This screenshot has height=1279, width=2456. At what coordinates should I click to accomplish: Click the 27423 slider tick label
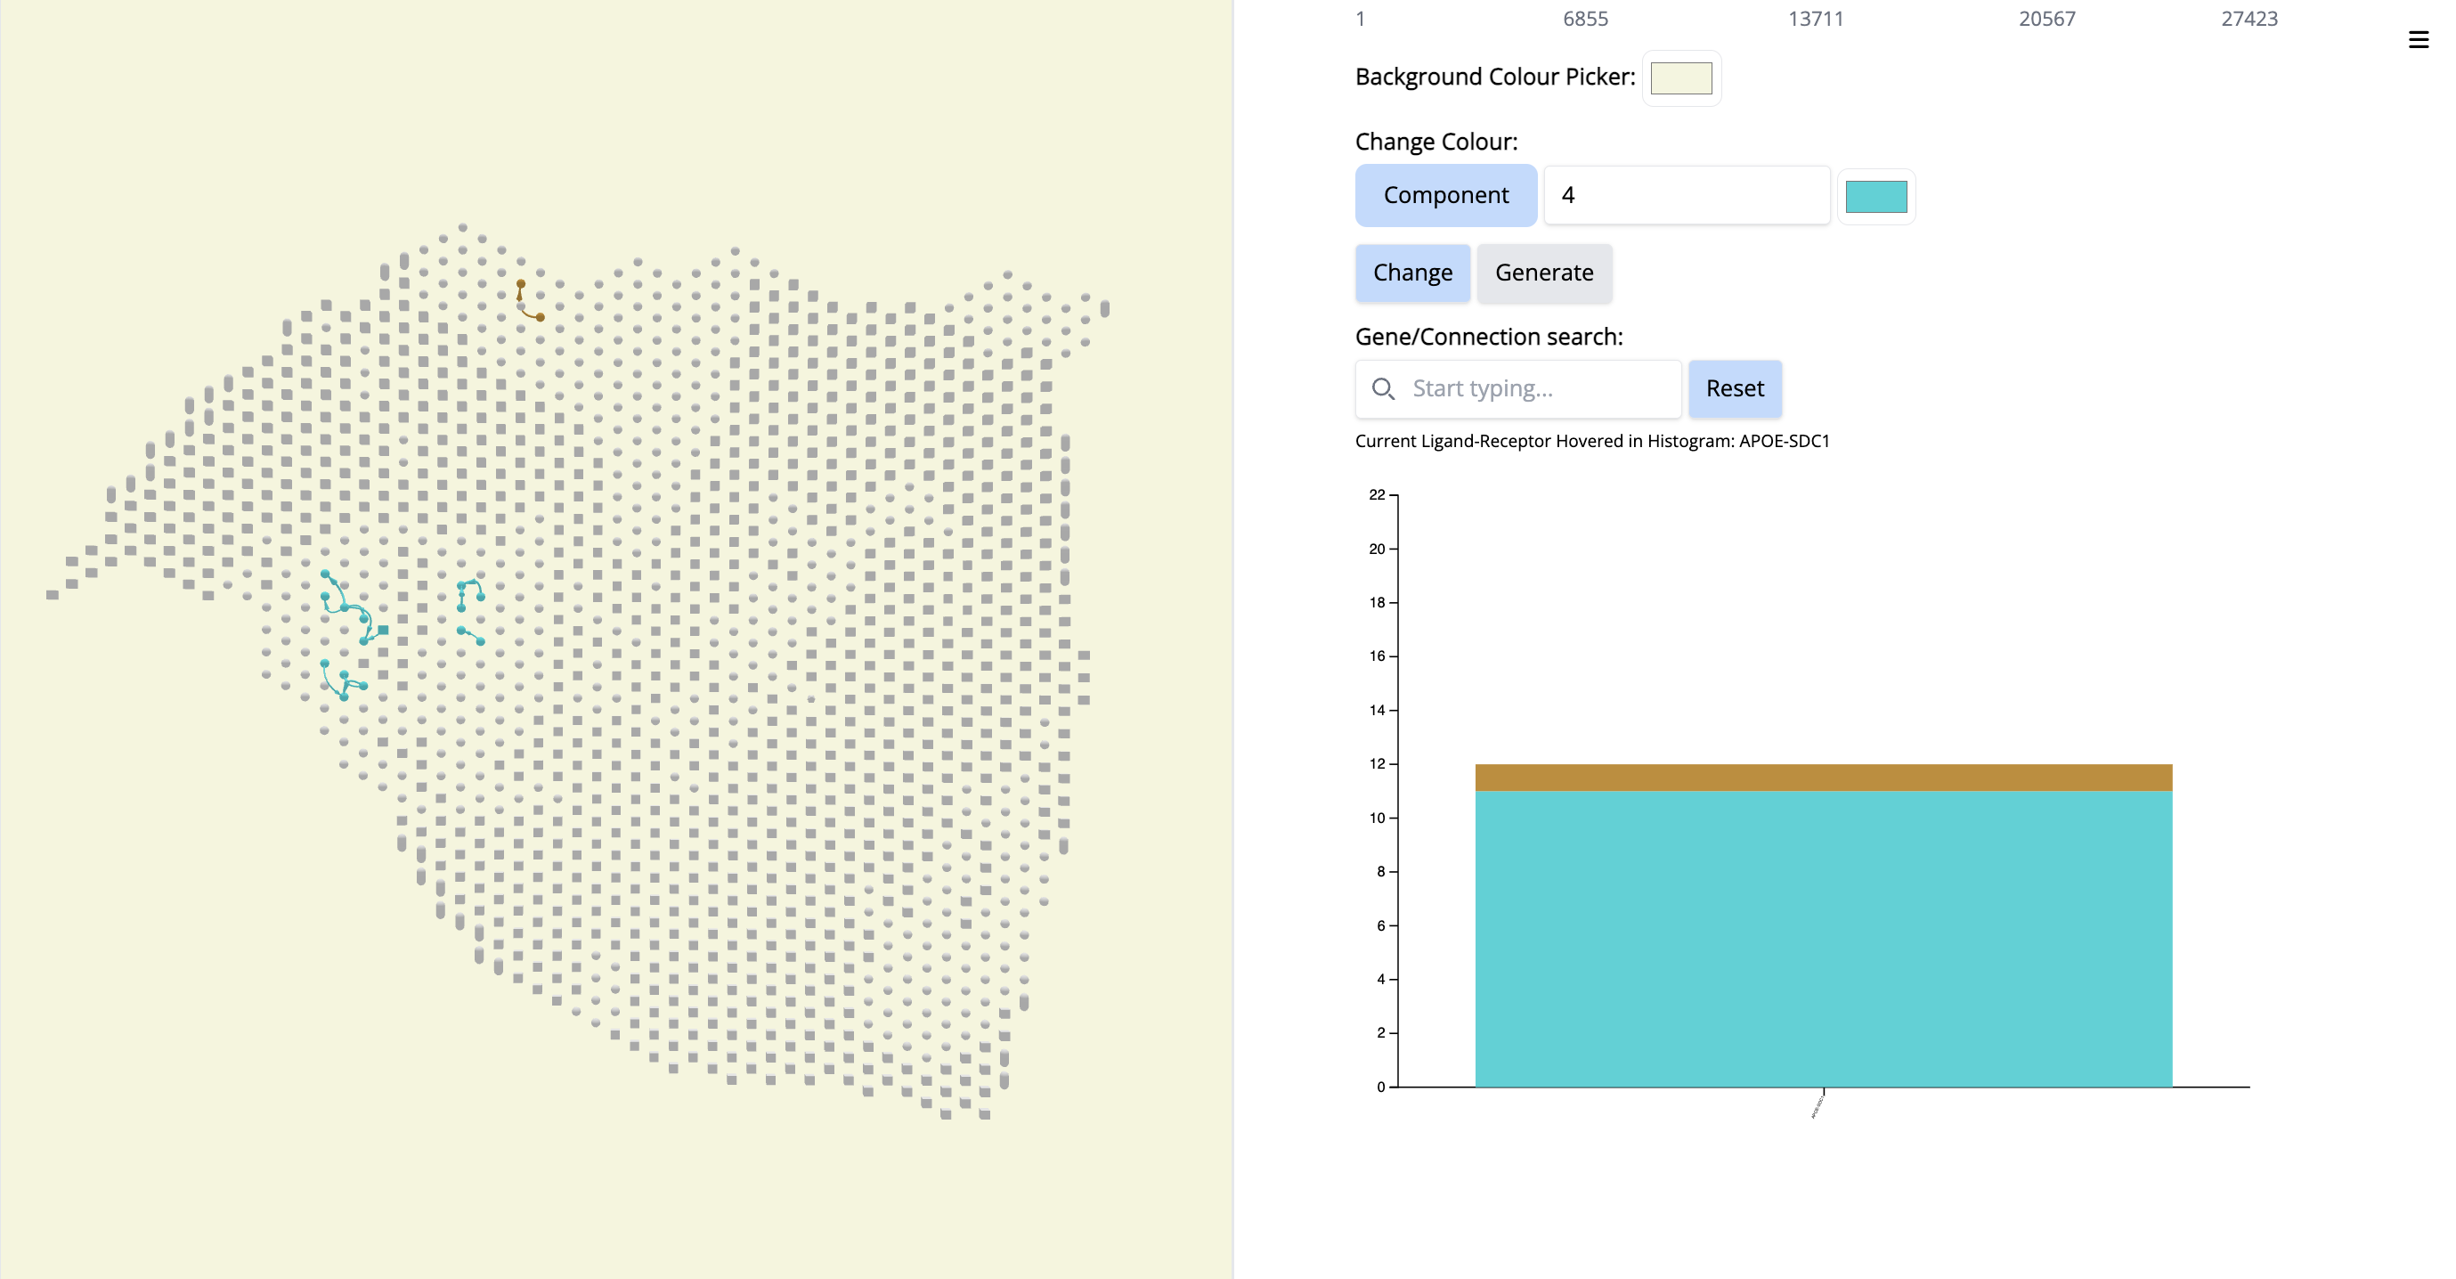[2249, 18]
